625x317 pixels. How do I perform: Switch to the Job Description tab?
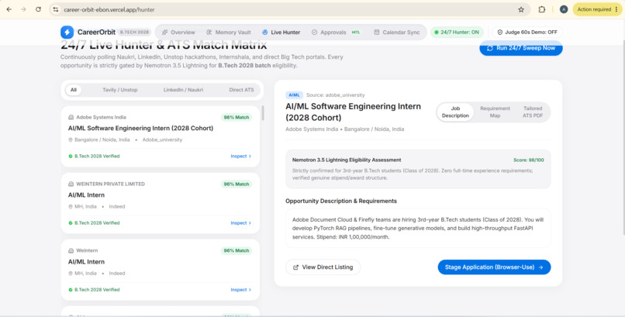coord(455,112)
